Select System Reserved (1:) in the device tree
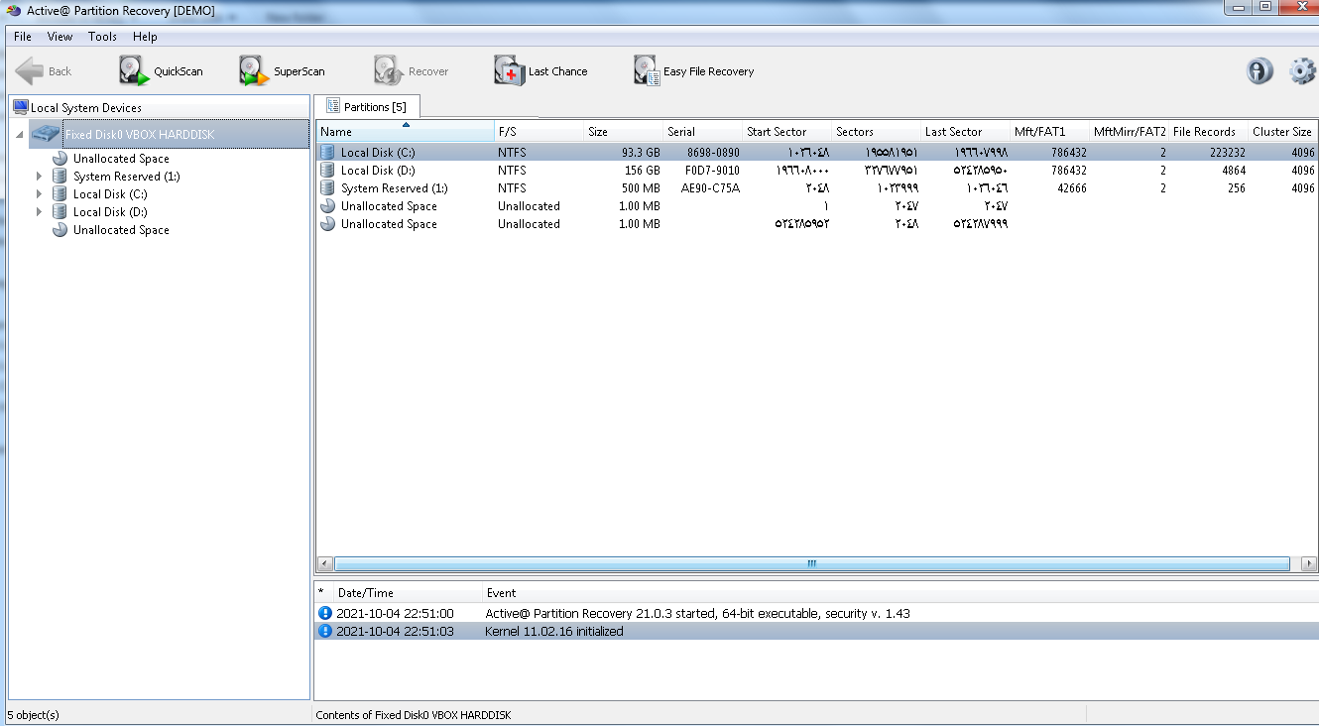1319x726 pixels. click(x=127, y=177)
